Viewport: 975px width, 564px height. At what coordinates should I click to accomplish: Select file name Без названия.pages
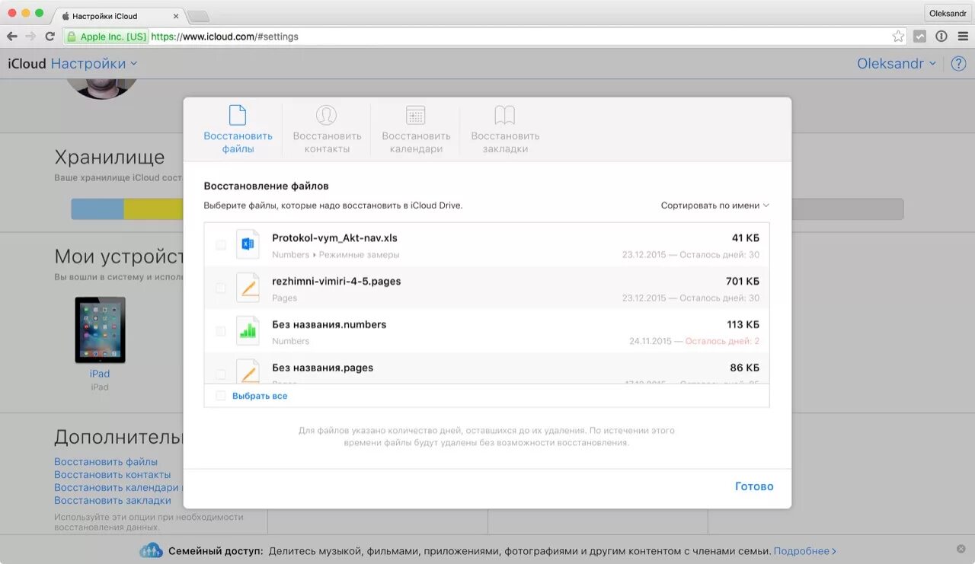322,368
